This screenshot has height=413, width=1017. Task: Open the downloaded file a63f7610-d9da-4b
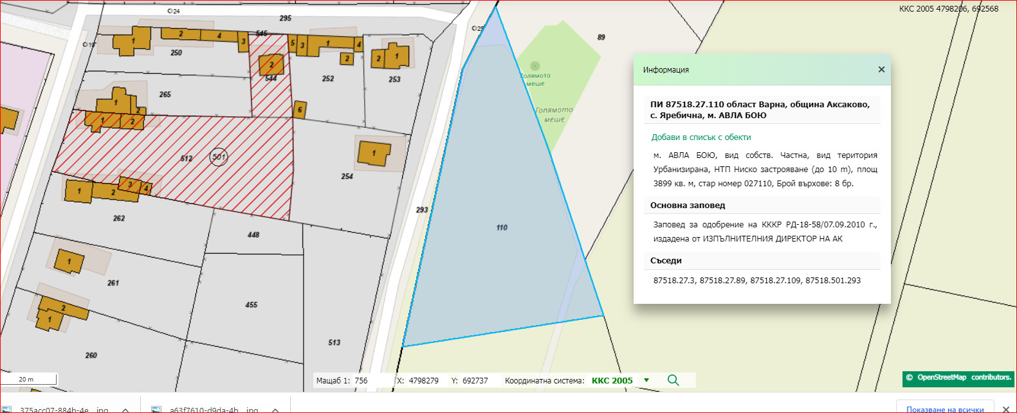point(213,410)
